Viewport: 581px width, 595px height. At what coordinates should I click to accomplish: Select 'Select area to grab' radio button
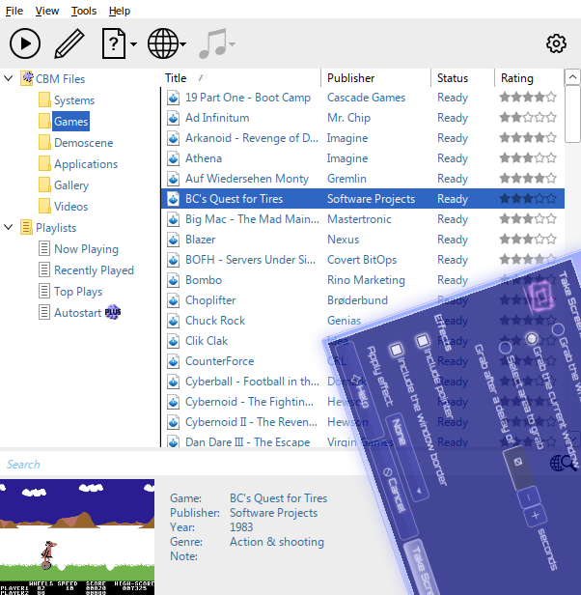[505, 348]
